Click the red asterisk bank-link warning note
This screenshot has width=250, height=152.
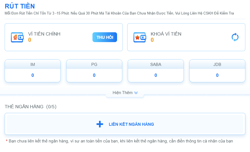coord(119,141)
